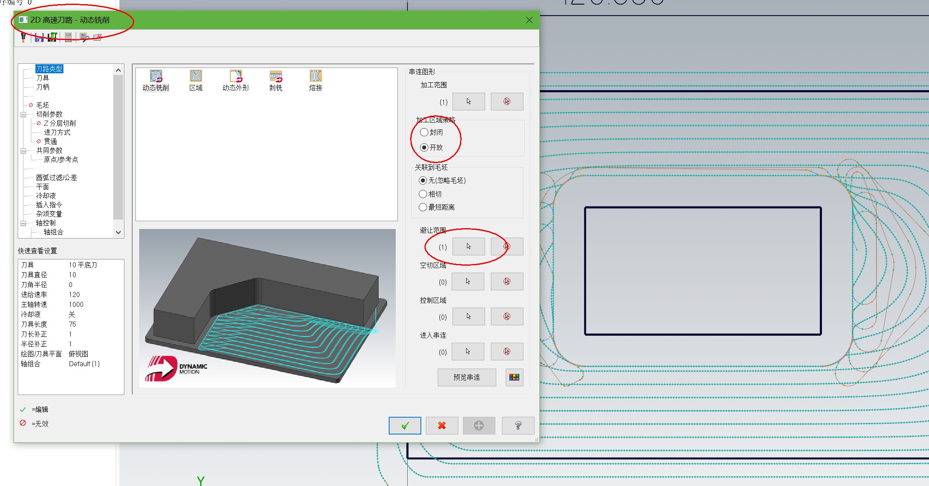929x486 pixels.
Task: Click the select arrow button for 避让范围
Action: [x=469, y=246]
